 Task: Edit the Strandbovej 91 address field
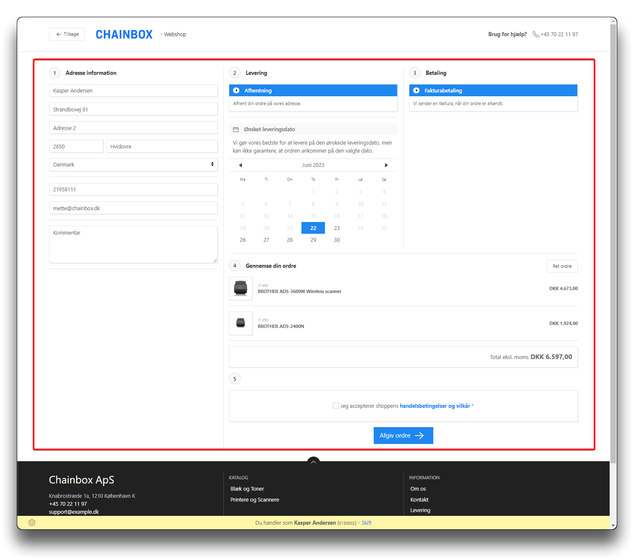click(x=133, y=109)
